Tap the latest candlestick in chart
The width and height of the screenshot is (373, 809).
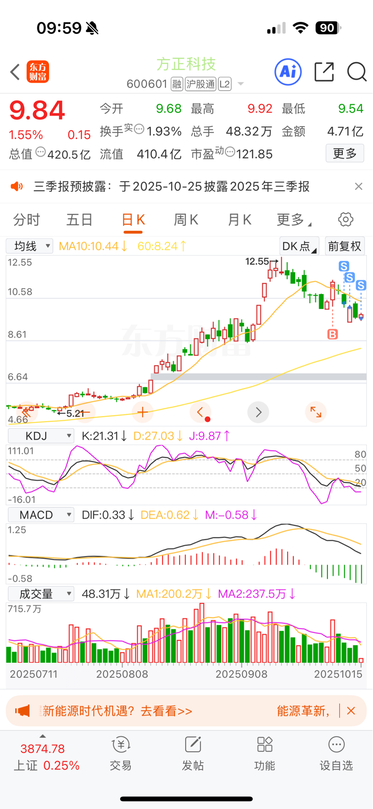361,317
